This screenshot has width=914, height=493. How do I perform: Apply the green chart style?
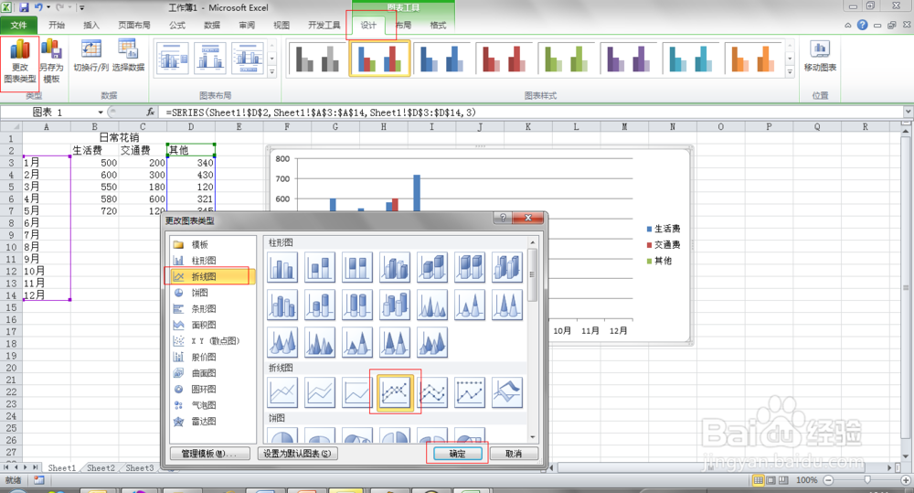point(567,59)
